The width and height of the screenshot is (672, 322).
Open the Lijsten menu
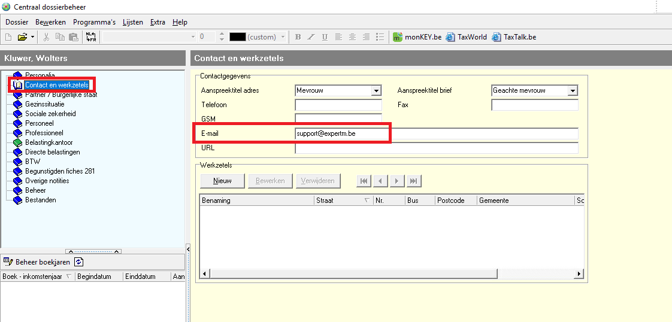(132, 22)
